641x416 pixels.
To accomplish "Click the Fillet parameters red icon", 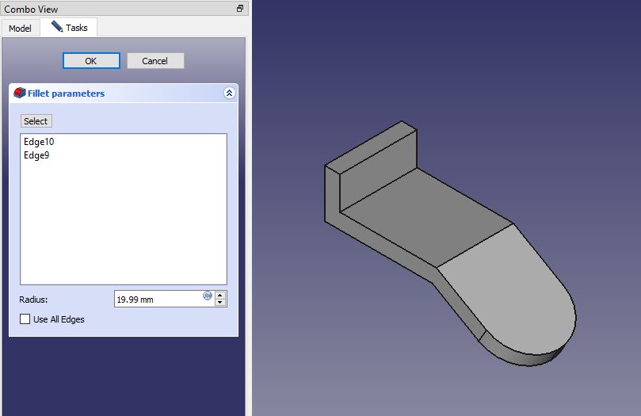I will pos(20,94).
